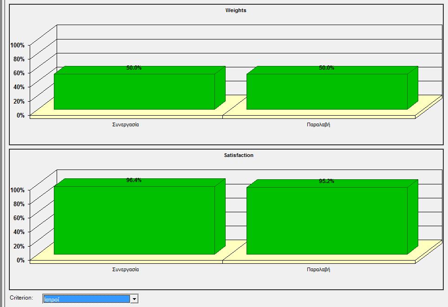Click the 50.0% label above Συνεργασία
Viewport: 448px width, 307px height.
point(134,68)
